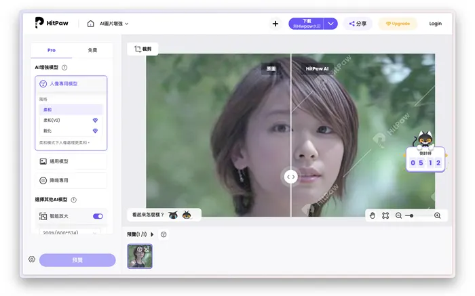Expand the download options arrow
The height and width of the screenshot is (296, 475).
[x=330, y=24]
